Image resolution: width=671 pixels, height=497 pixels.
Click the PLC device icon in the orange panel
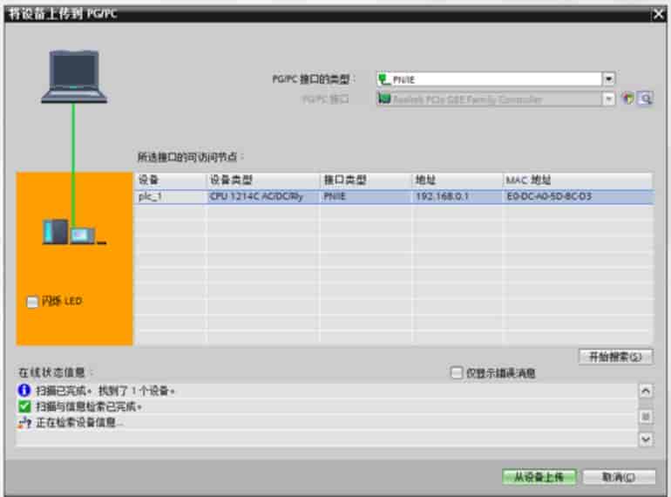click(73, 232)
